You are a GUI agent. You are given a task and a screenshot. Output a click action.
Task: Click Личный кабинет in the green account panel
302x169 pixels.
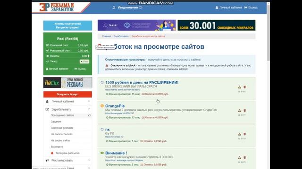pos(57,69)
